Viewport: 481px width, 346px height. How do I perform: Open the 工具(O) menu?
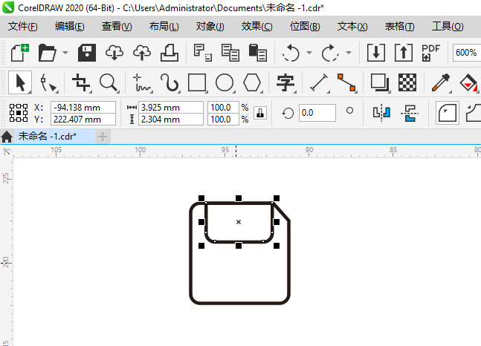(x=448, y=27)
